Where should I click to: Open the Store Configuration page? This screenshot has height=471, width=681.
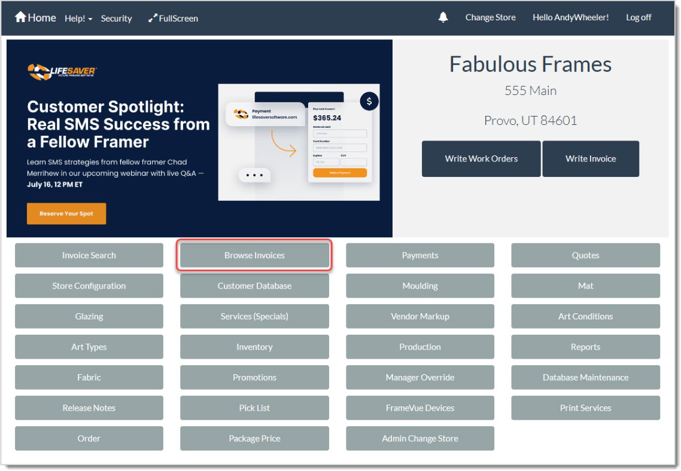pos(89,286)
